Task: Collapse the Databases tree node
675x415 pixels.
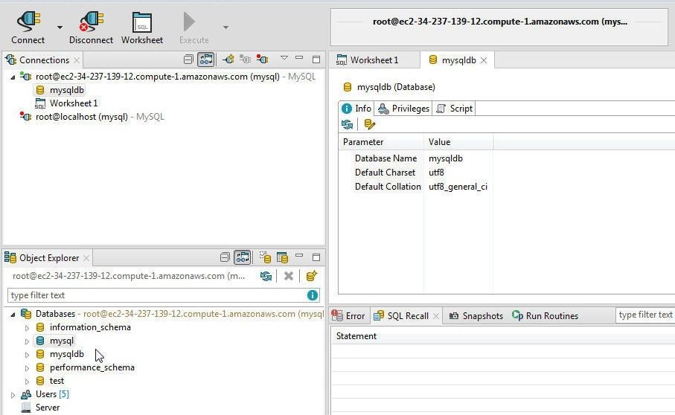Action: (x=13, y=315)
